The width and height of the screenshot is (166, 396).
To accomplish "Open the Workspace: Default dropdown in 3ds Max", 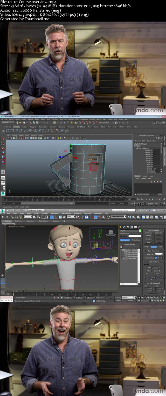I will pos(36,210).
